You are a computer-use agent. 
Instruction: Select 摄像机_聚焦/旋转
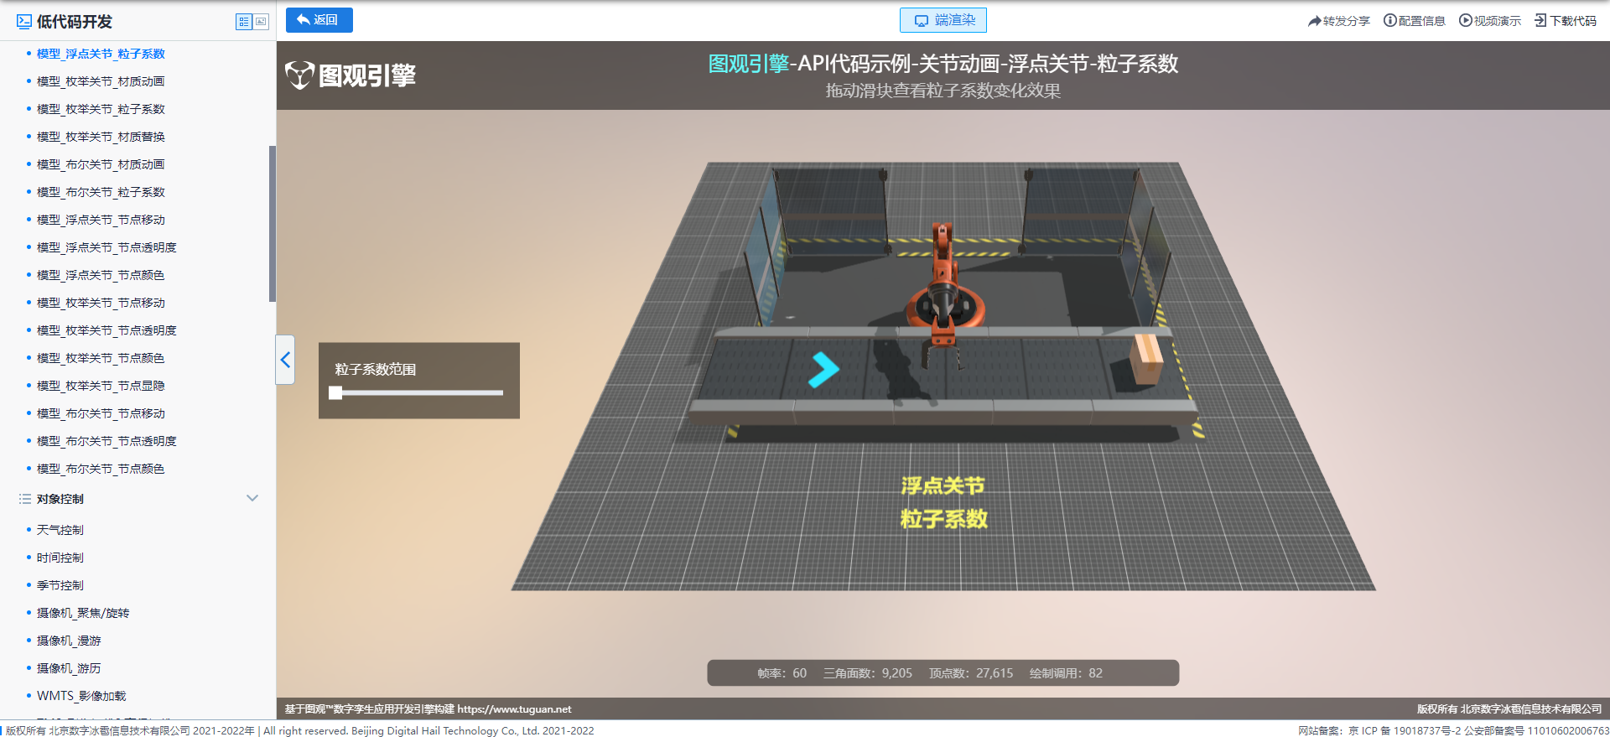pos(83,613)
